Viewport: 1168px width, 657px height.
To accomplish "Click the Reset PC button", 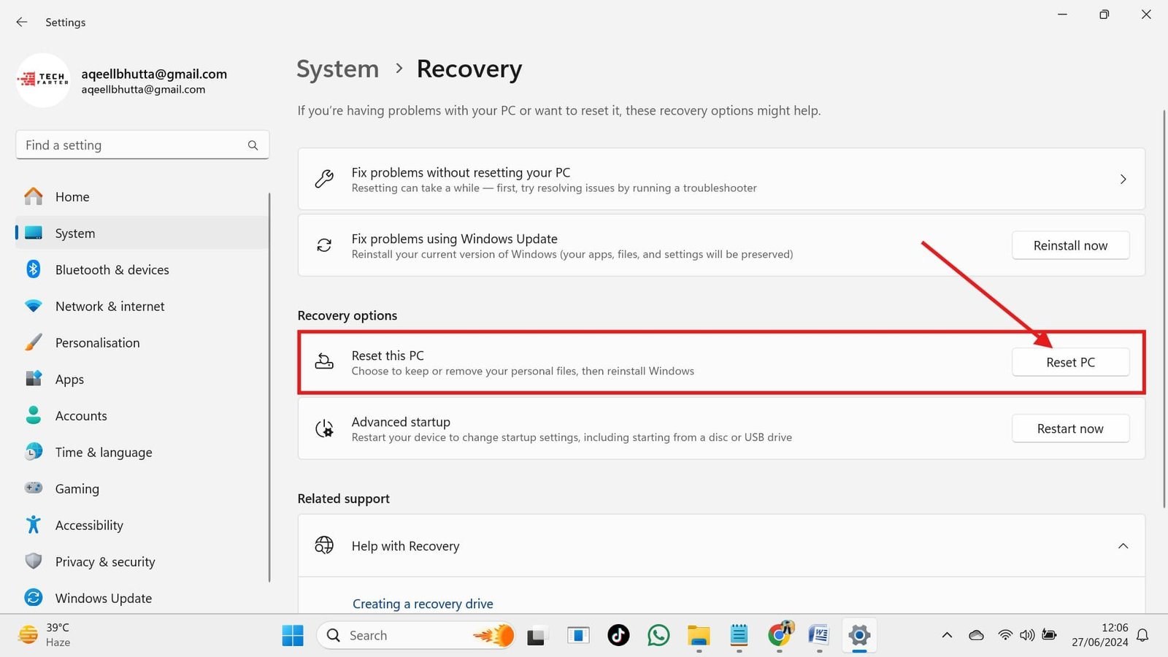I will (1070, 361).
